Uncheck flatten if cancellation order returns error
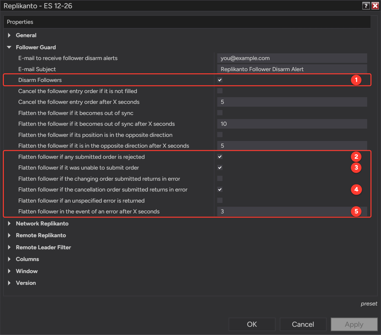 click(220, 190)
